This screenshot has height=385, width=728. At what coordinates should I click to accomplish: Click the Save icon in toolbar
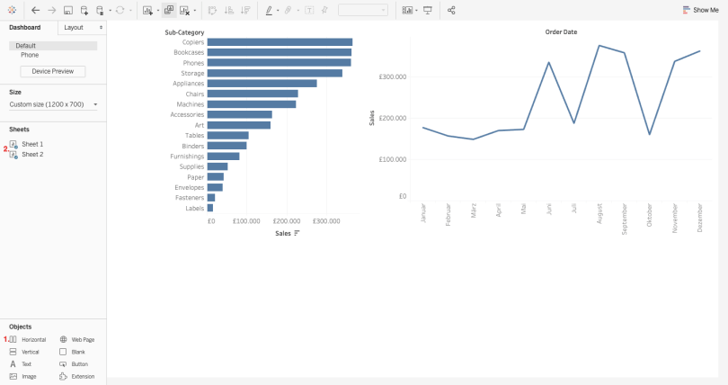pos(67,10)
